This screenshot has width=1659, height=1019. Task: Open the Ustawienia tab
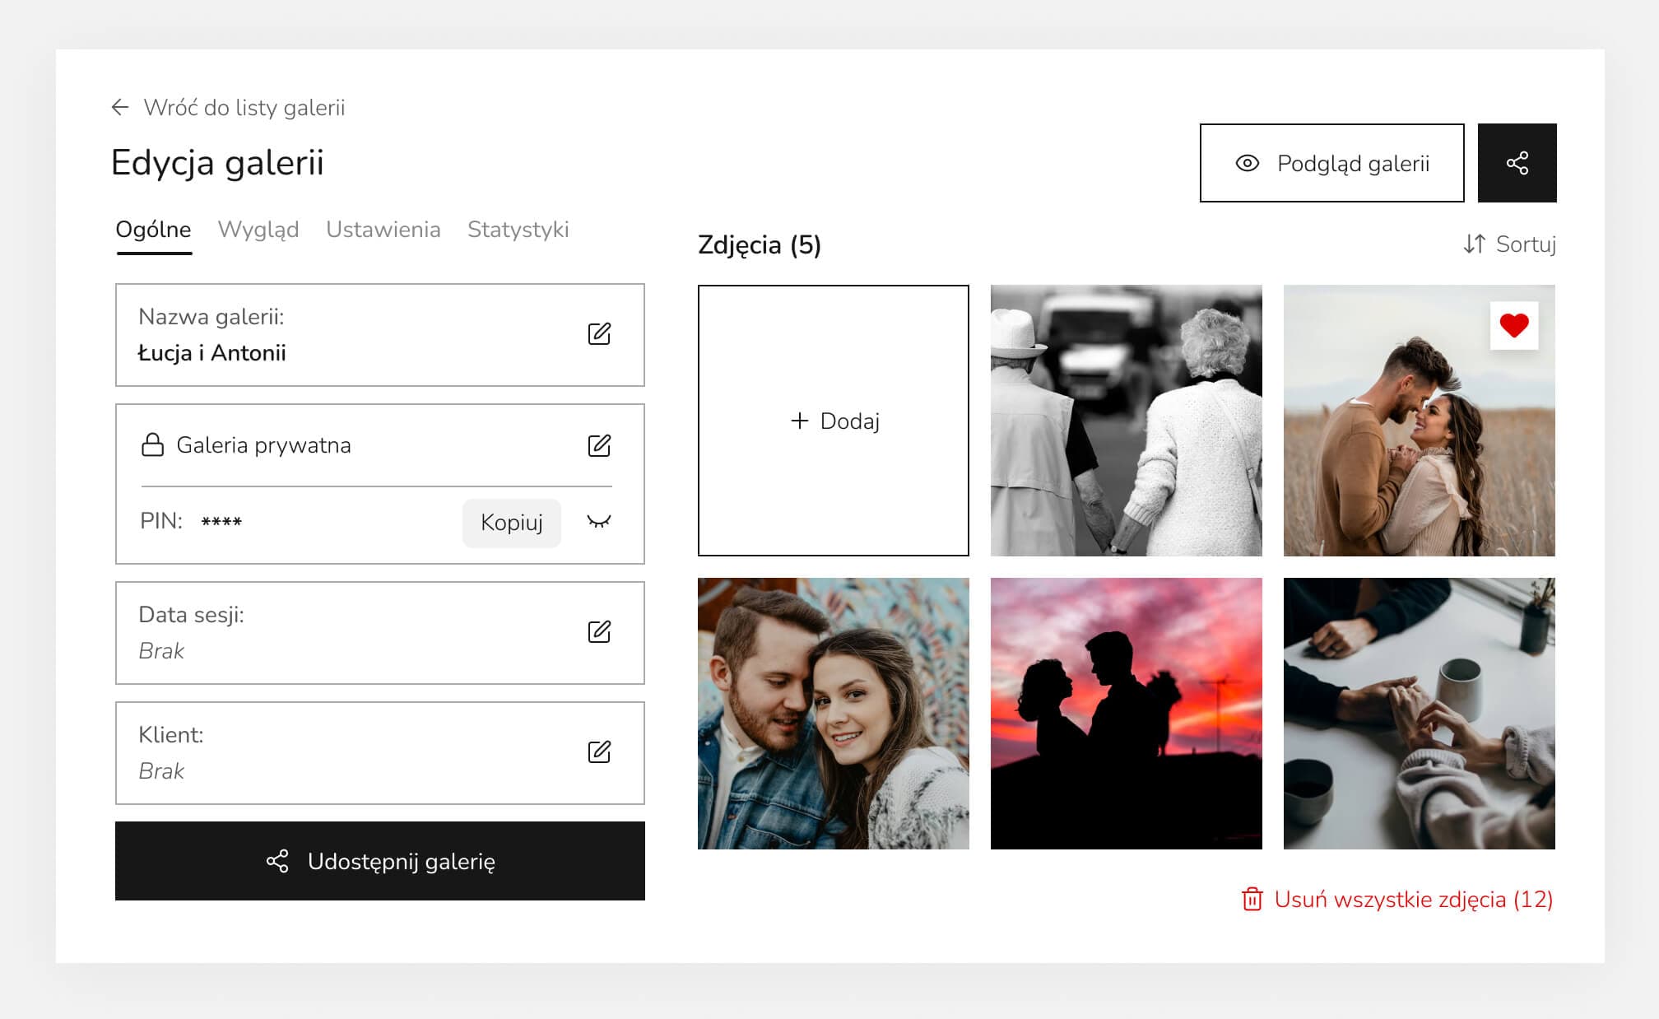coord(383,230)
